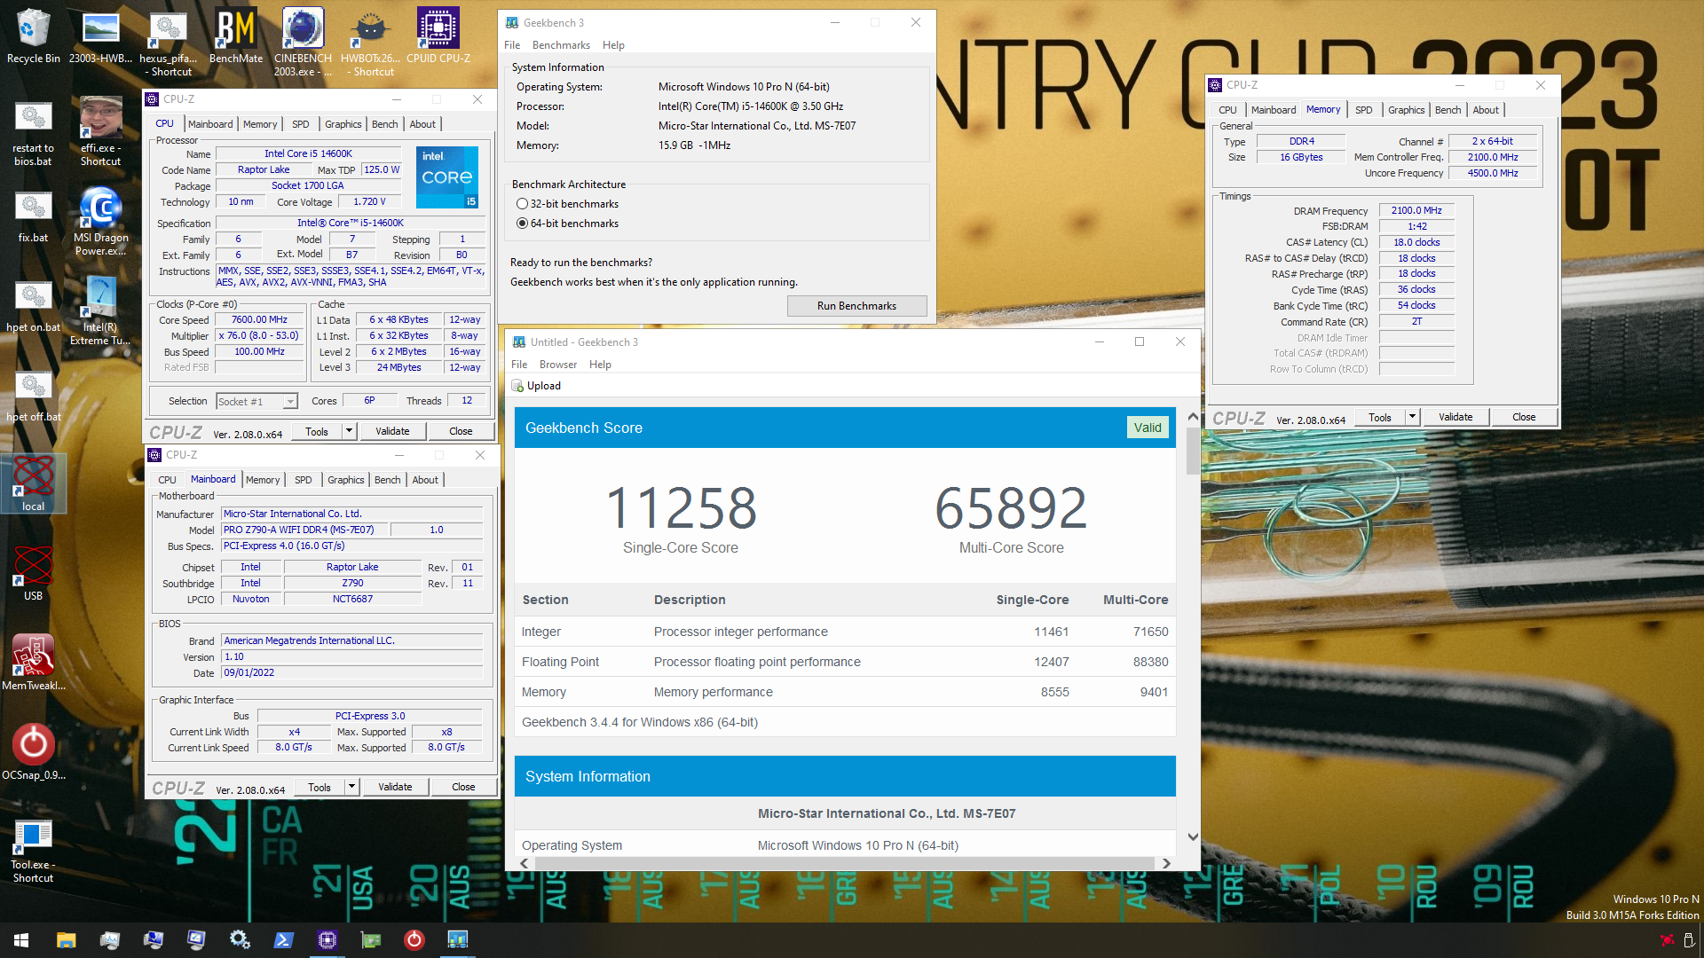Open OCSnap desktop icon
Image resolution: width=1704 pixels, height=958 pixels.
point(33,752)
